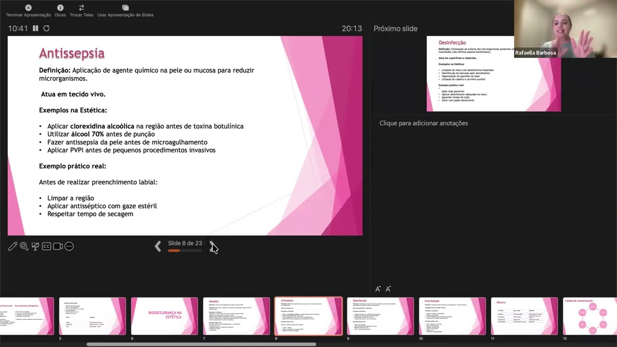
Task: Select slide 9 Desinfecção thumbnail
Action: [x=380, y=316]
